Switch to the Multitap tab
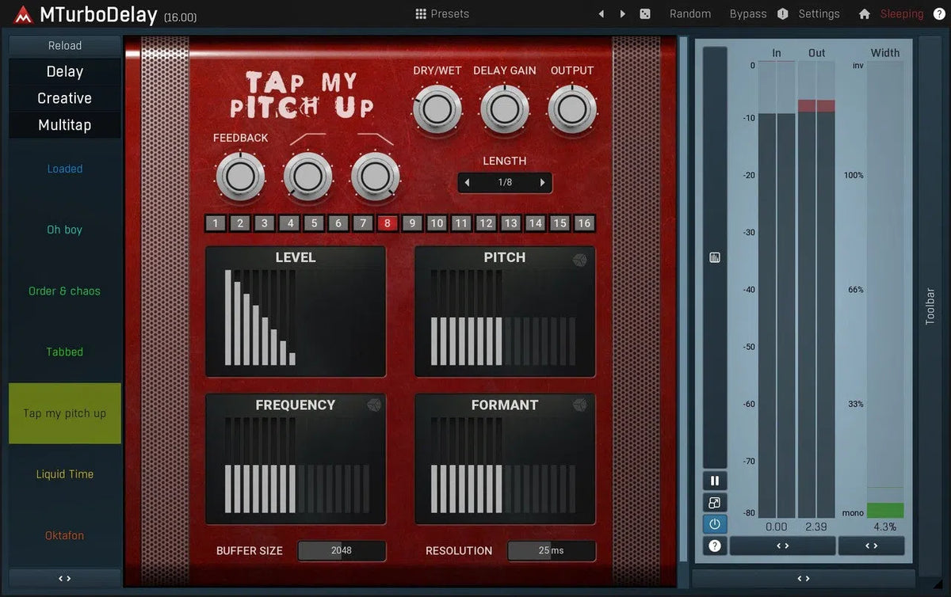The width and height of the screenshot is (951, 597). point(64,124)
